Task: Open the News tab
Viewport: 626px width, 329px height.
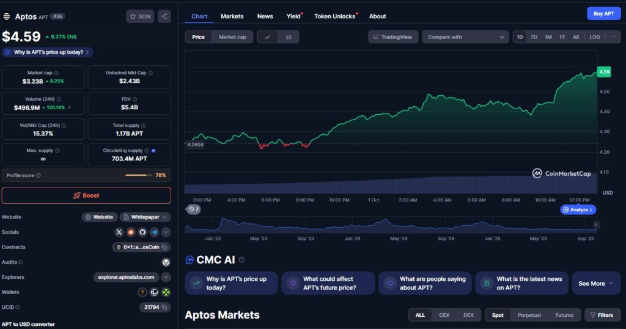Action: point(265,16)
